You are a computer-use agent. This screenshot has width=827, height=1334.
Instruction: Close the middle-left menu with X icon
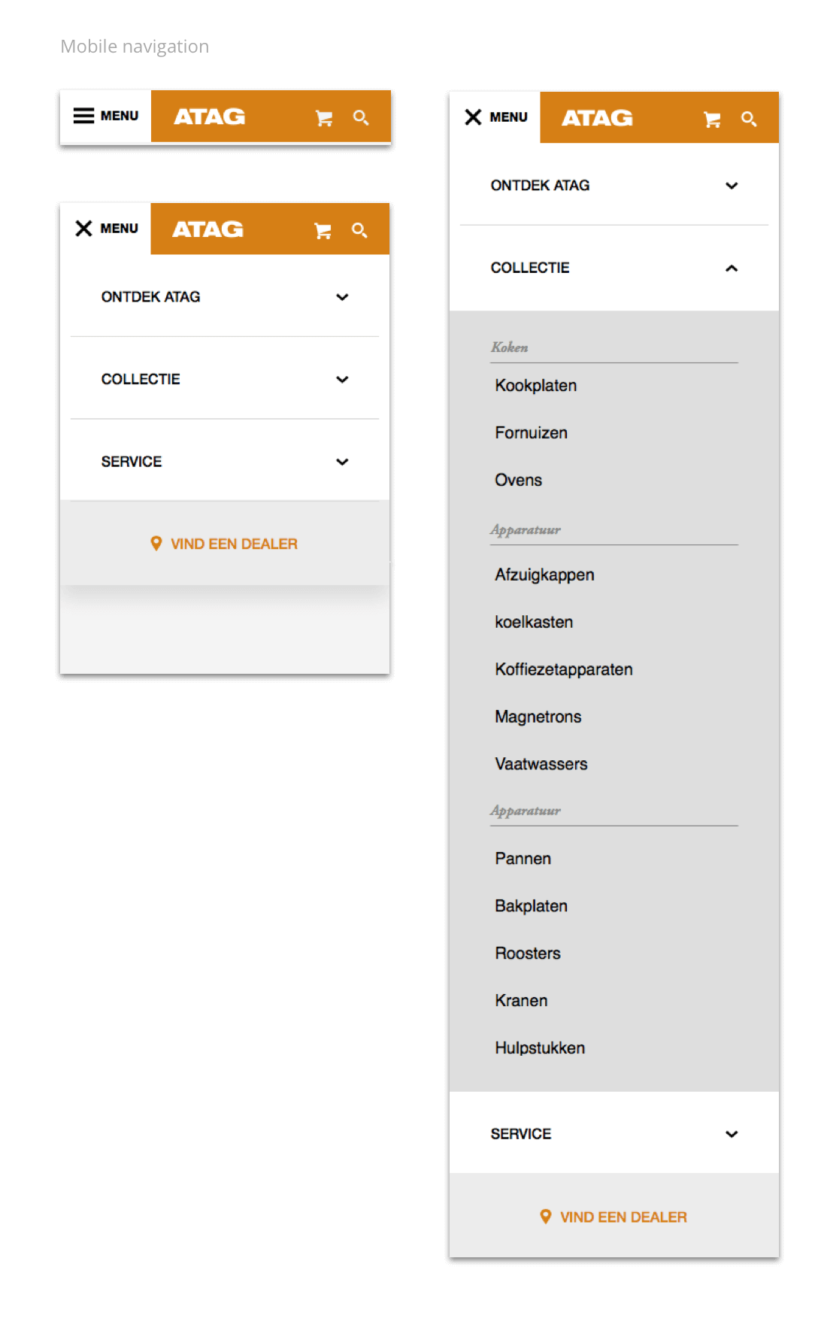pyautogui.click(x=83, y=229)
